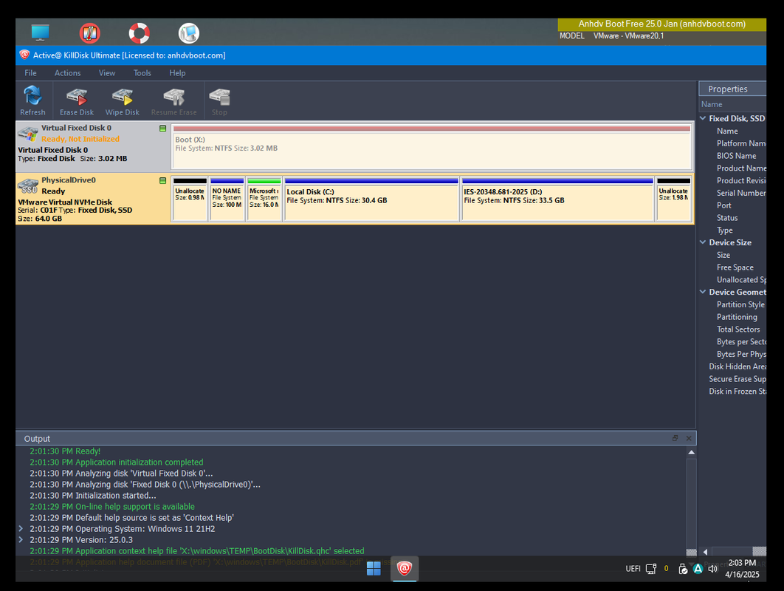Viewport: 784px width, 591px height.
Task: Click 'On-line help support is available' log line
Action: point(112,507)
